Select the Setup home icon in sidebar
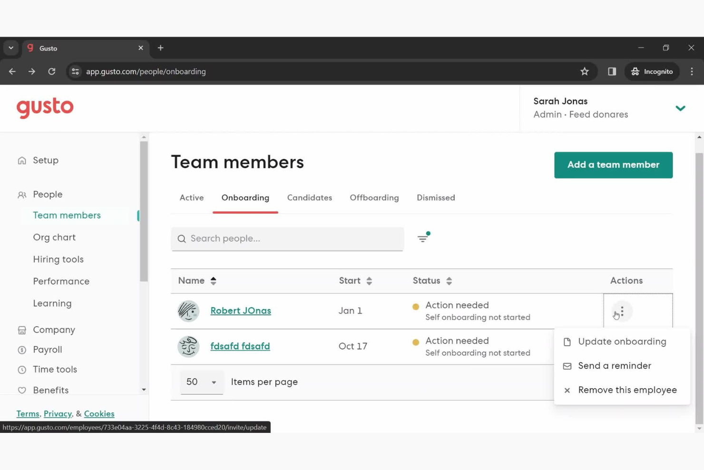Screen dimensions: 704x470 coord(22,160)
